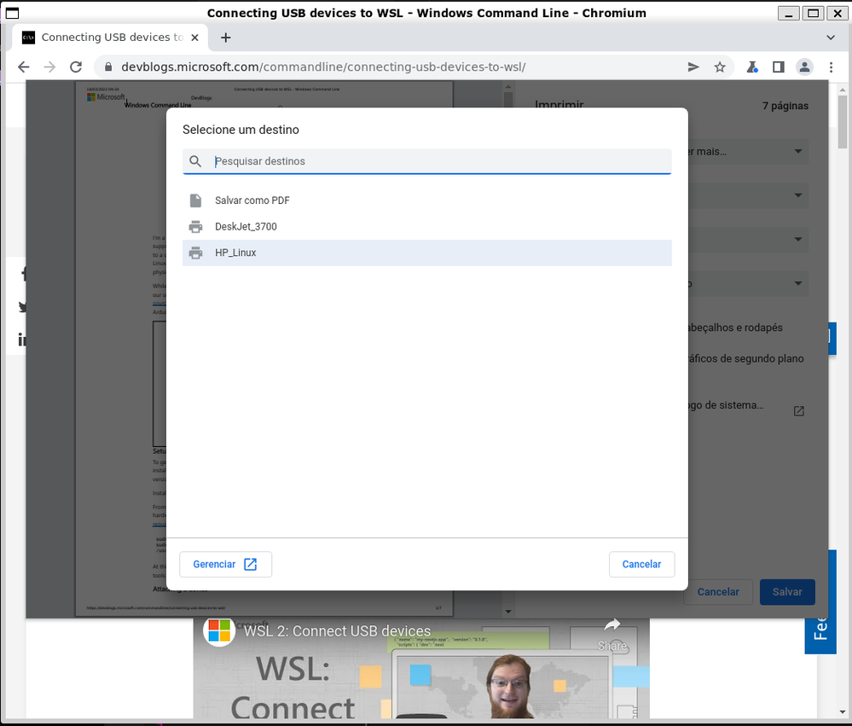852x726 pixels.
Task: Click the page vertical scrollbar thumb
Action: 843,122
